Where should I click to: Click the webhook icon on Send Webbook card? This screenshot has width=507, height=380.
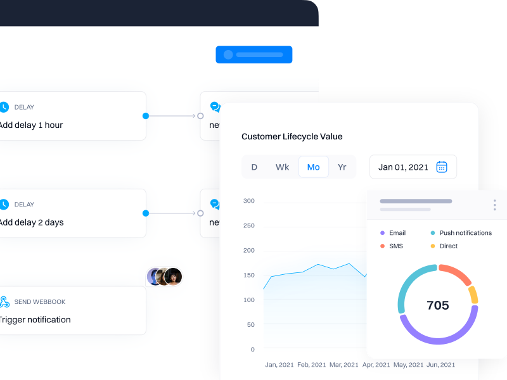pos(4,302)
